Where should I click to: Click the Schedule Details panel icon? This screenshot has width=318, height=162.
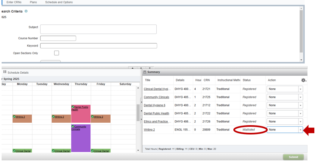5,72
